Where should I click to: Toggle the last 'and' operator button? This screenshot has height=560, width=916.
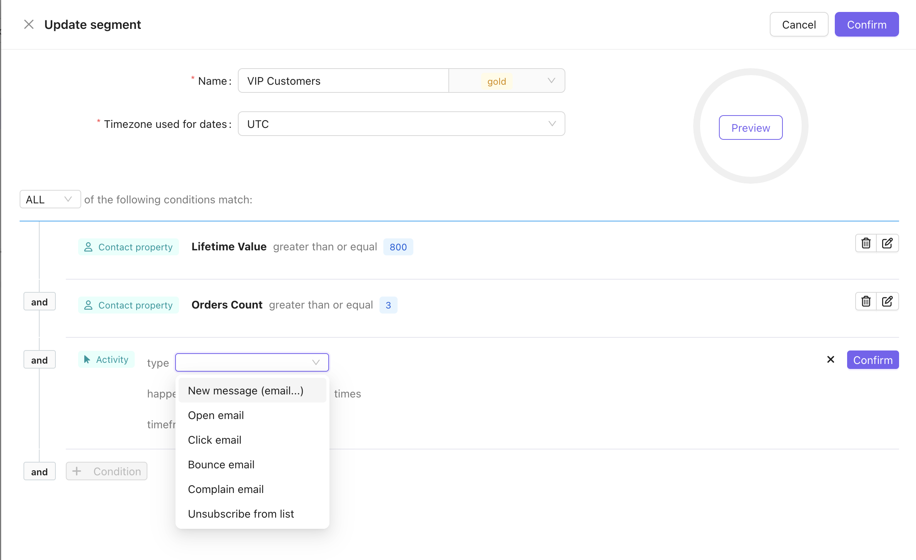click(40, 471)
